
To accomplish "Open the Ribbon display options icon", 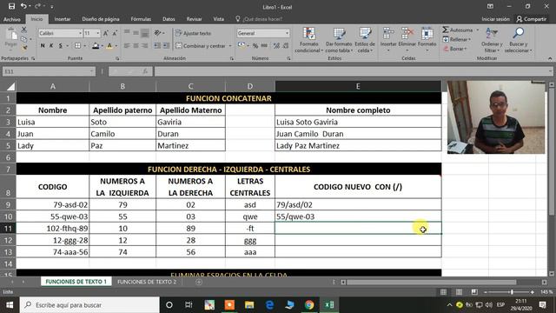I will click(490, 6).
